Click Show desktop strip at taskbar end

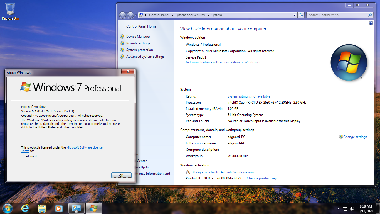[378, 209]
